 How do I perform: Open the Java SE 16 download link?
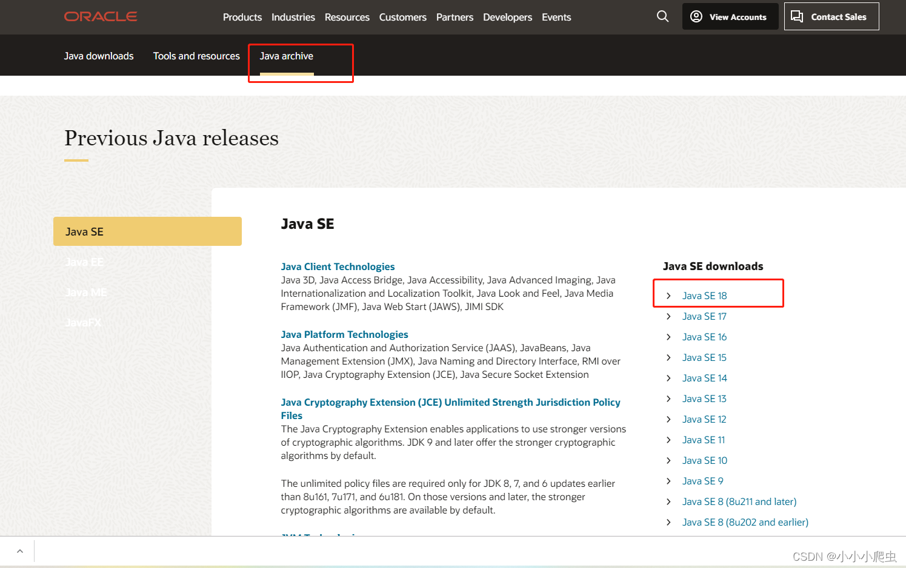[x=704, y=337]
